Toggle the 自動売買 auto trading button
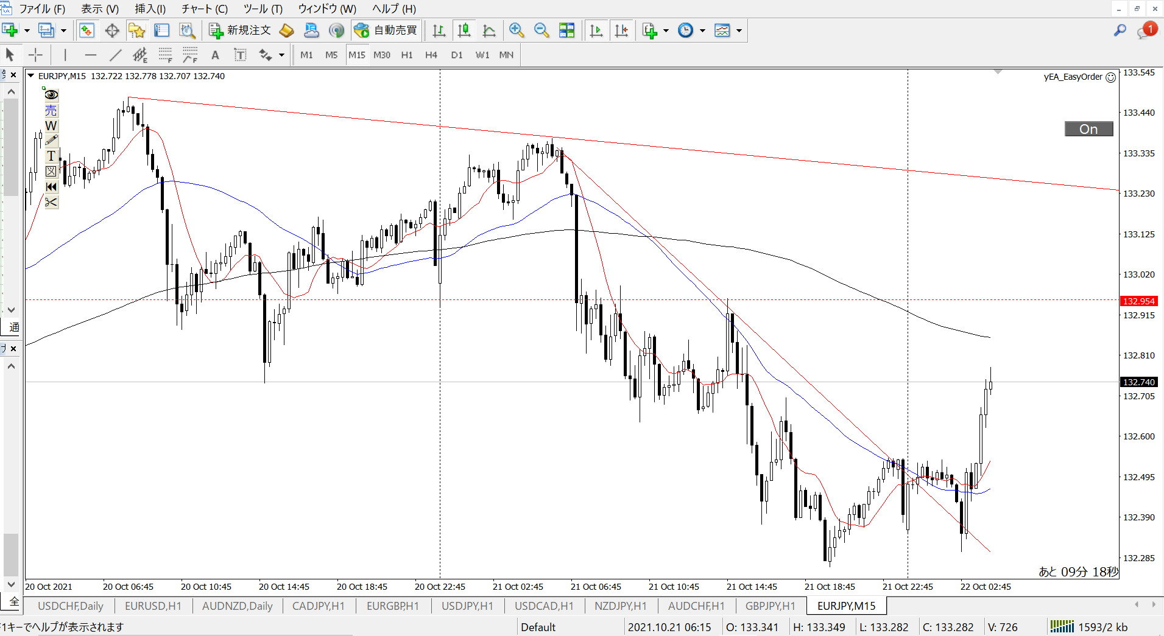The image size is (1164, 636). click(386, 30)
